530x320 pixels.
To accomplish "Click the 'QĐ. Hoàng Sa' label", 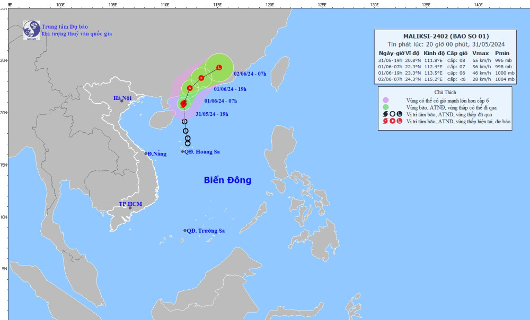I will pos(202,152).
